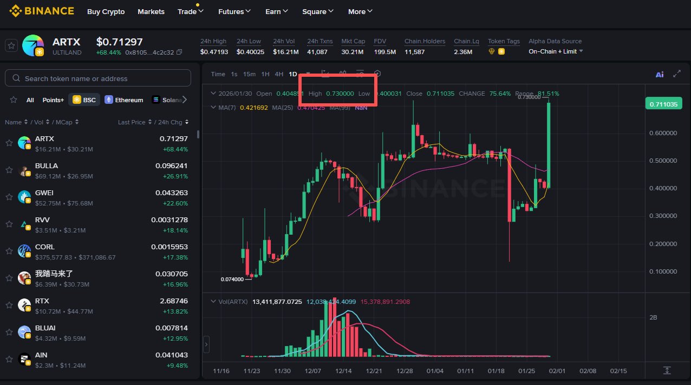Favorite ARTX with the header star icon
Image resolution: width=691 pixels, height=385 pixels.
click(11, 46)
